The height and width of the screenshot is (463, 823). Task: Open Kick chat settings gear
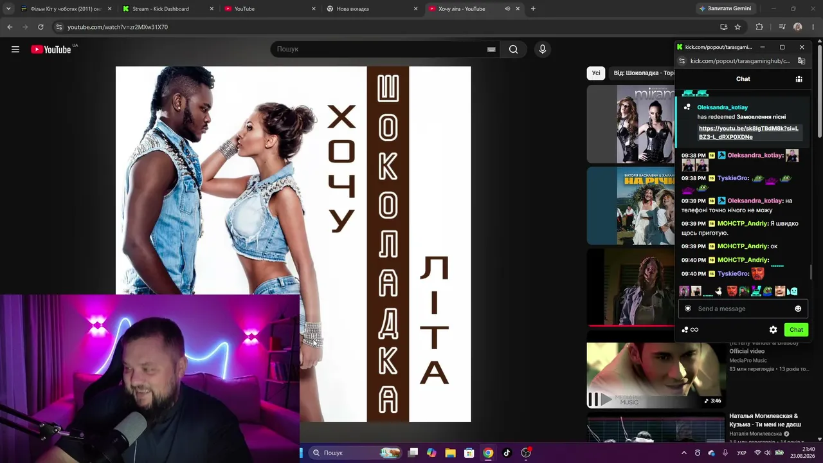773,330
